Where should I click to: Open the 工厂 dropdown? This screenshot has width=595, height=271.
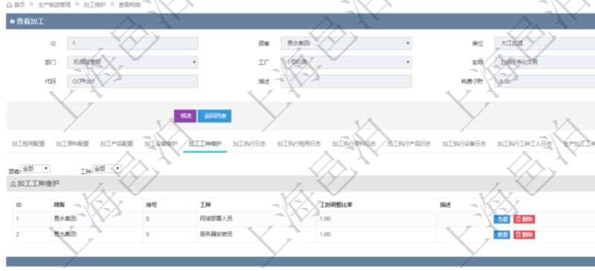[x=346, y=62]
